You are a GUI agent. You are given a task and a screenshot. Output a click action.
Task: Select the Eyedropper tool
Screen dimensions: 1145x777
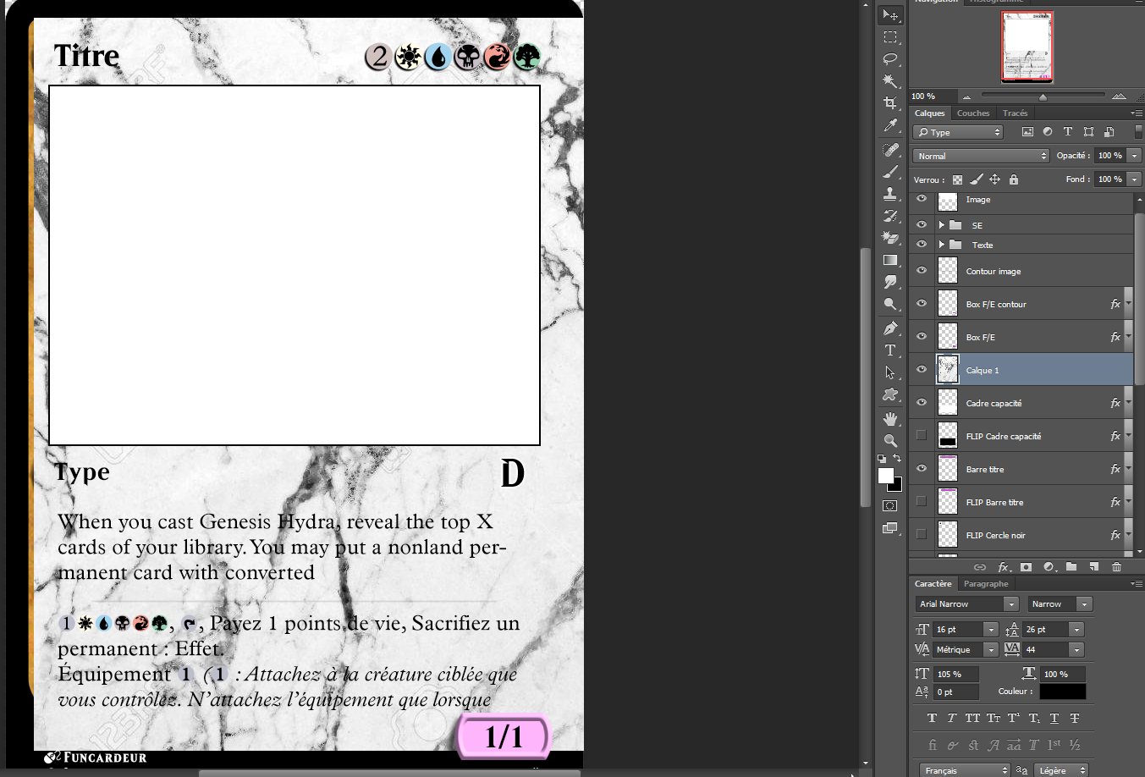pyautogui.click(x=890, y=125)
